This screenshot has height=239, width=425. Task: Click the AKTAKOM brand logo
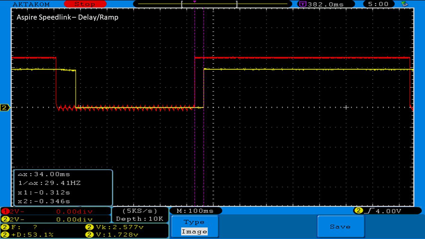[31, 4]
